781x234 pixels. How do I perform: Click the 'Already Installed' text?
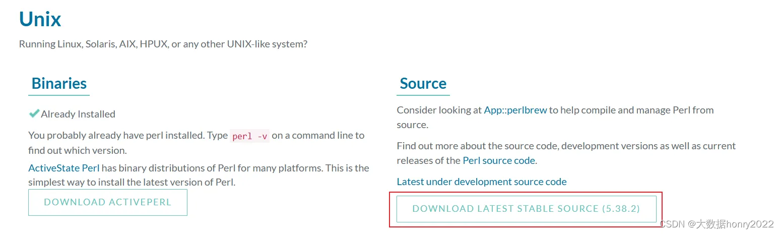78,114
